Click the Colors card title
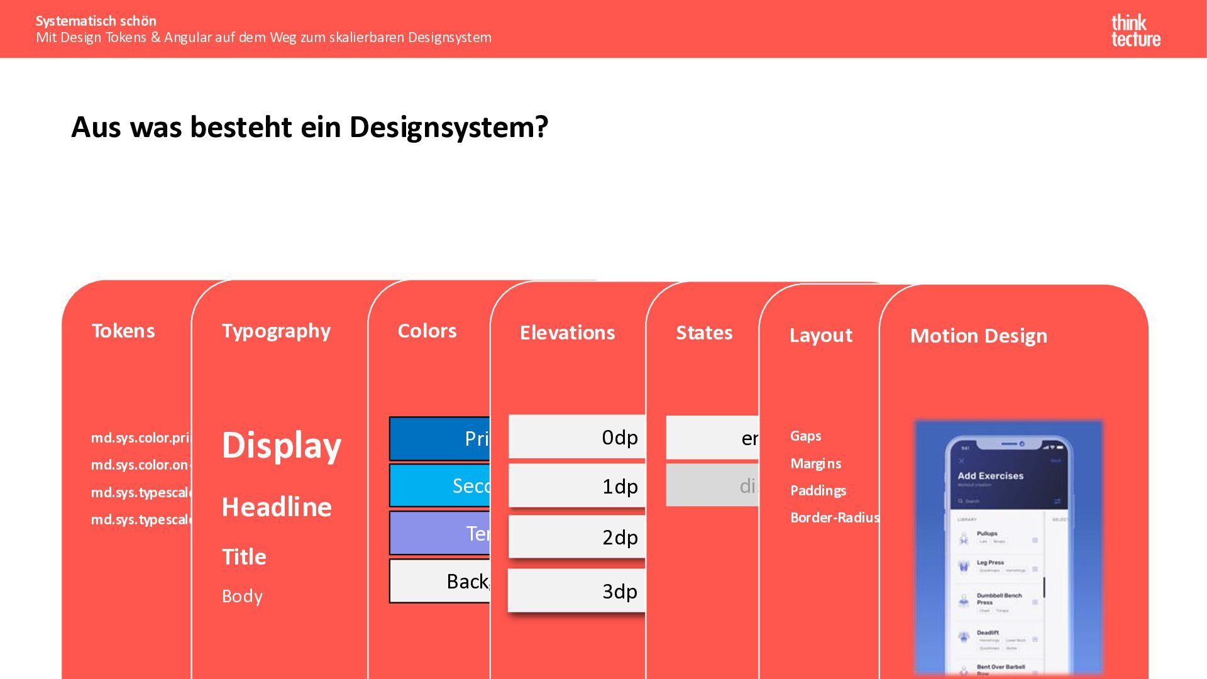The image size is (1207, 679). tap(427, 331)
